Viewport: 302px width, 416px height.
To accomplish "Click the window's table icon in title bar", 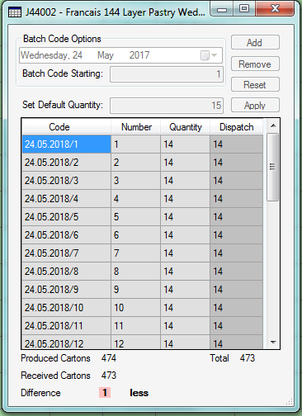I will [15, 12].
